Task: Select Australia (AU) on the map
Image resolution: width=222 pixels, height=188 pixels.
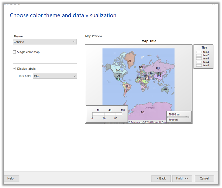Action: pyautogui.click(x=165, y=89)
